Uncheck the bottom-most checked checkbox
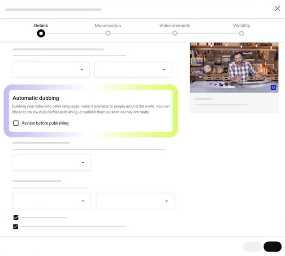The image size is (285, 256). (16, 227)
